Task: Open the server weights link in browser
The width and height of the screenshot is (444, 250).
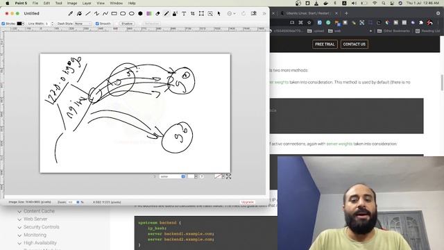Action: click(x=339, y=144)
